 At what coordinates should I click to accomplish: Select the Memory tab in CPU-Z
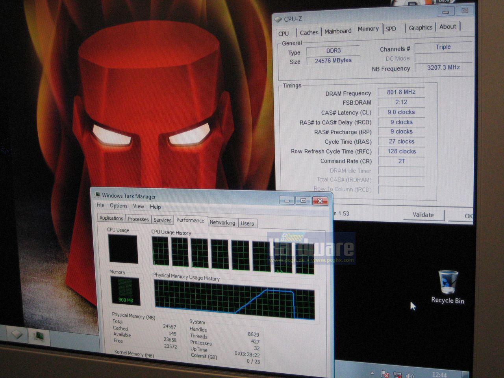[x=368, y=29]
